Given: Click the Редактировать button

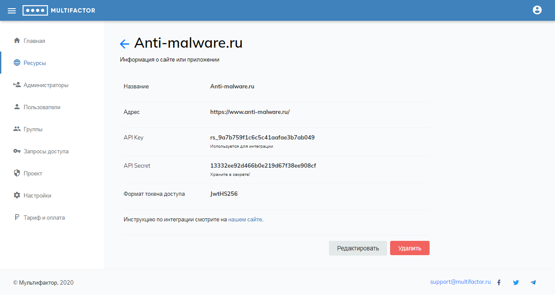Looking at the screenshot, I should pos(358,248).
